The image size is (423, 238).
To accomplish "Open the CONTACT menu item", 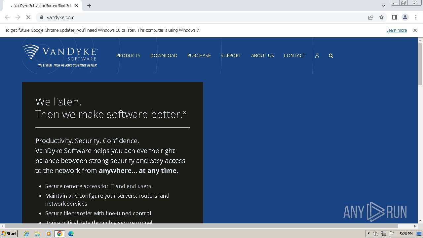I will pyautogui.click(x=294, y=56).
